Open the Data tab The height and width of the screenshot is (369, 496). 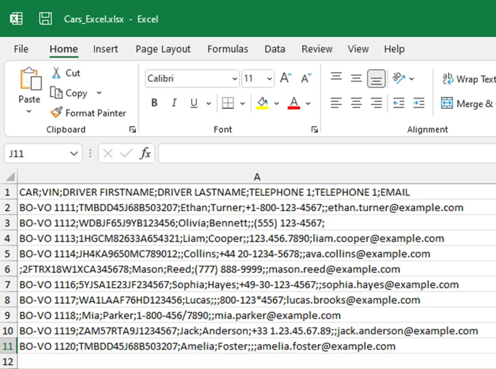(x=275, y=49)
